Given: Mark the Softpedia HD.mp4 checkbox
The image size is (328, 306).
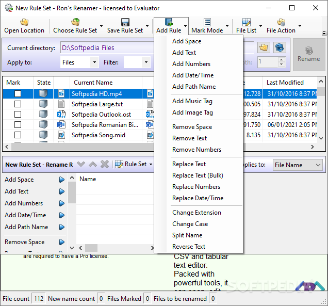Looking at the screenshot, I should (x=18, y=93).
